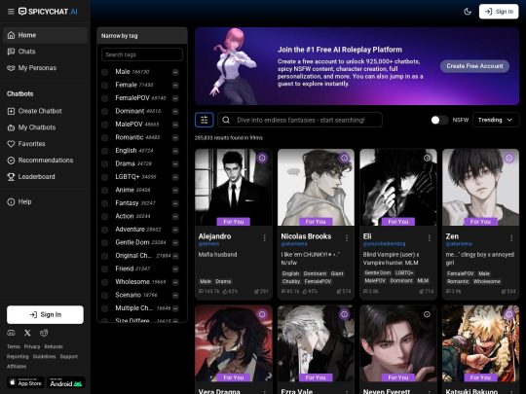Open the filter settings icon button
This screenshot has width=526, height=394.
pos(204,120)
